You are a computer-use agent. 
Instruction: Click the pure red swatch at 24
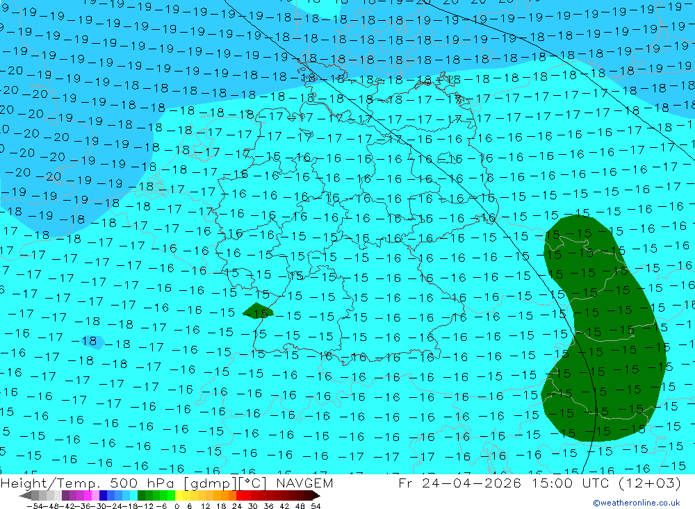[x=240, y=495]
